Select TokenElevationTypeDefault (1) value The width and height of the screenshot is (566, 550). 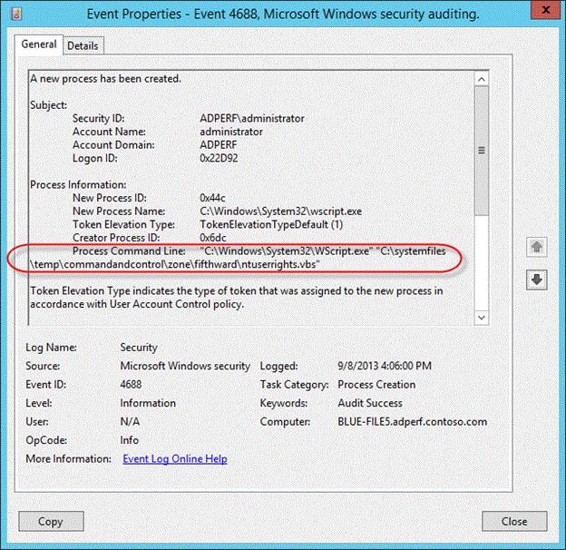[x=271, y=224]
